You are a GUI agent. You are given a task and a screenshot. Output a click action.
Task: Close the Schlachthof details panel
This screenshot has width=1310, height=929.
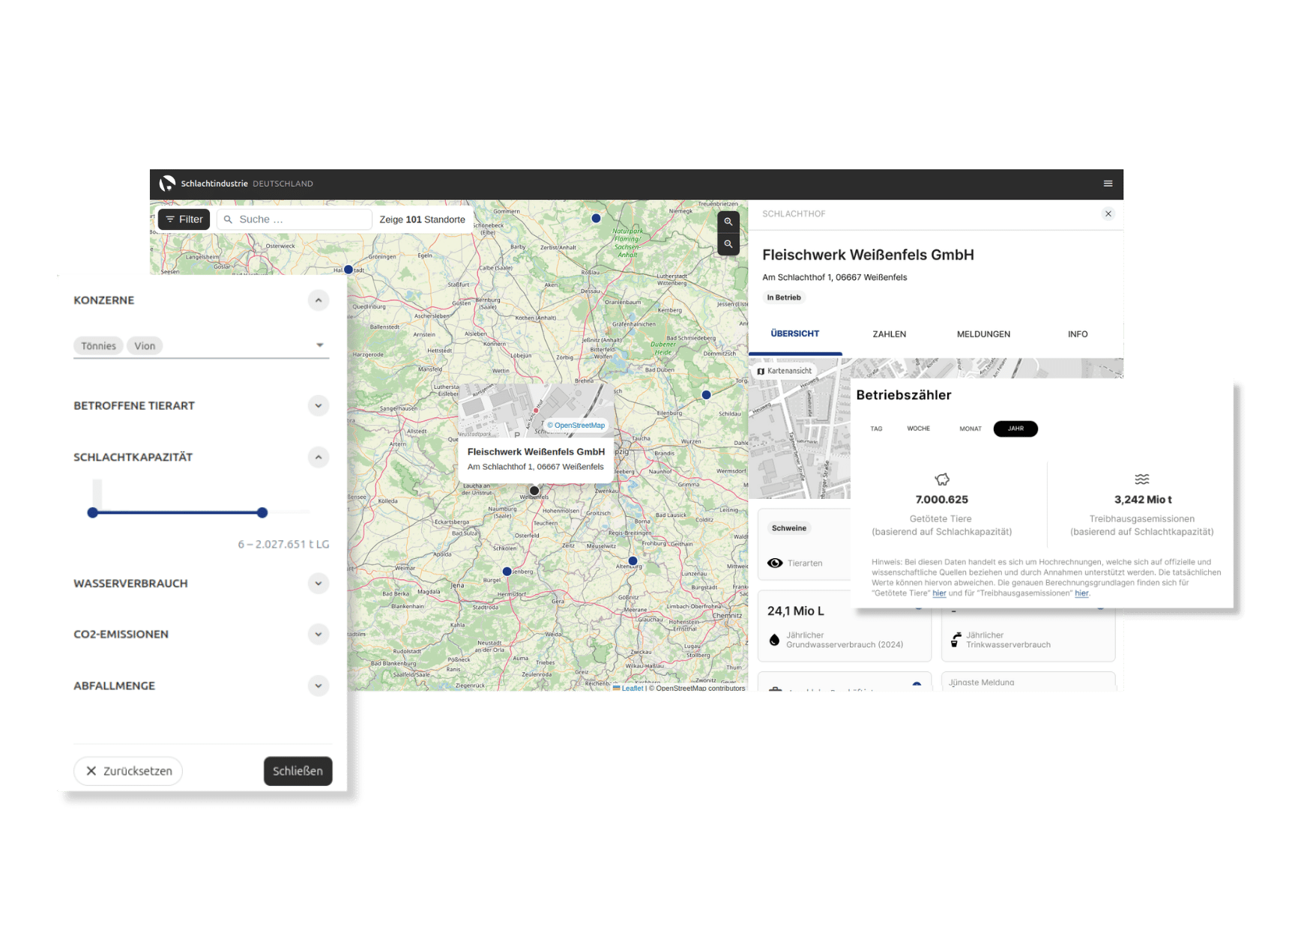(1108, 214)
